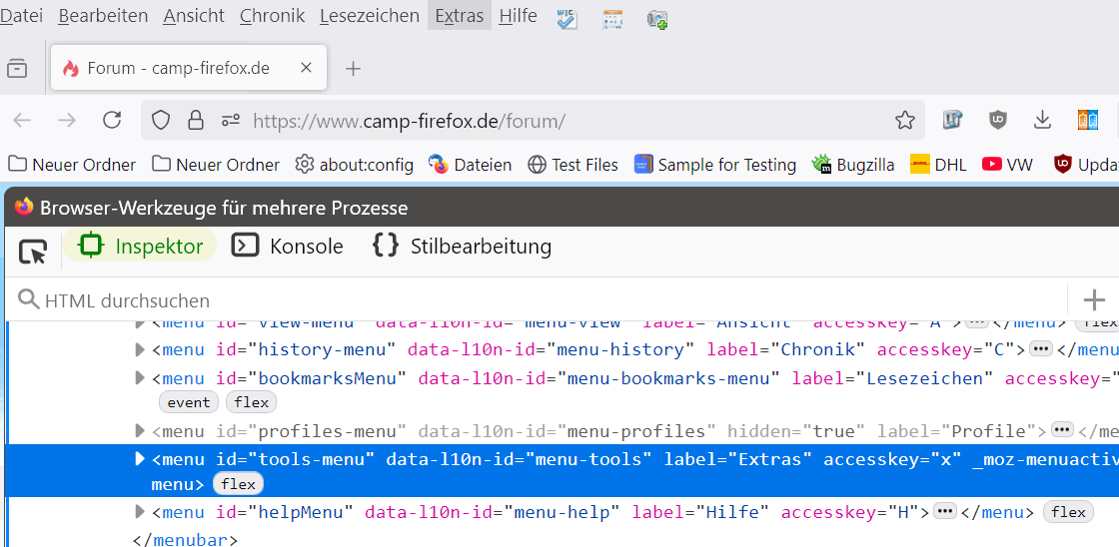The width and height of the screenshot is (1119, 547).
Task: Toggle the flex badge on the tools-menu node
Action: (239, 484)
